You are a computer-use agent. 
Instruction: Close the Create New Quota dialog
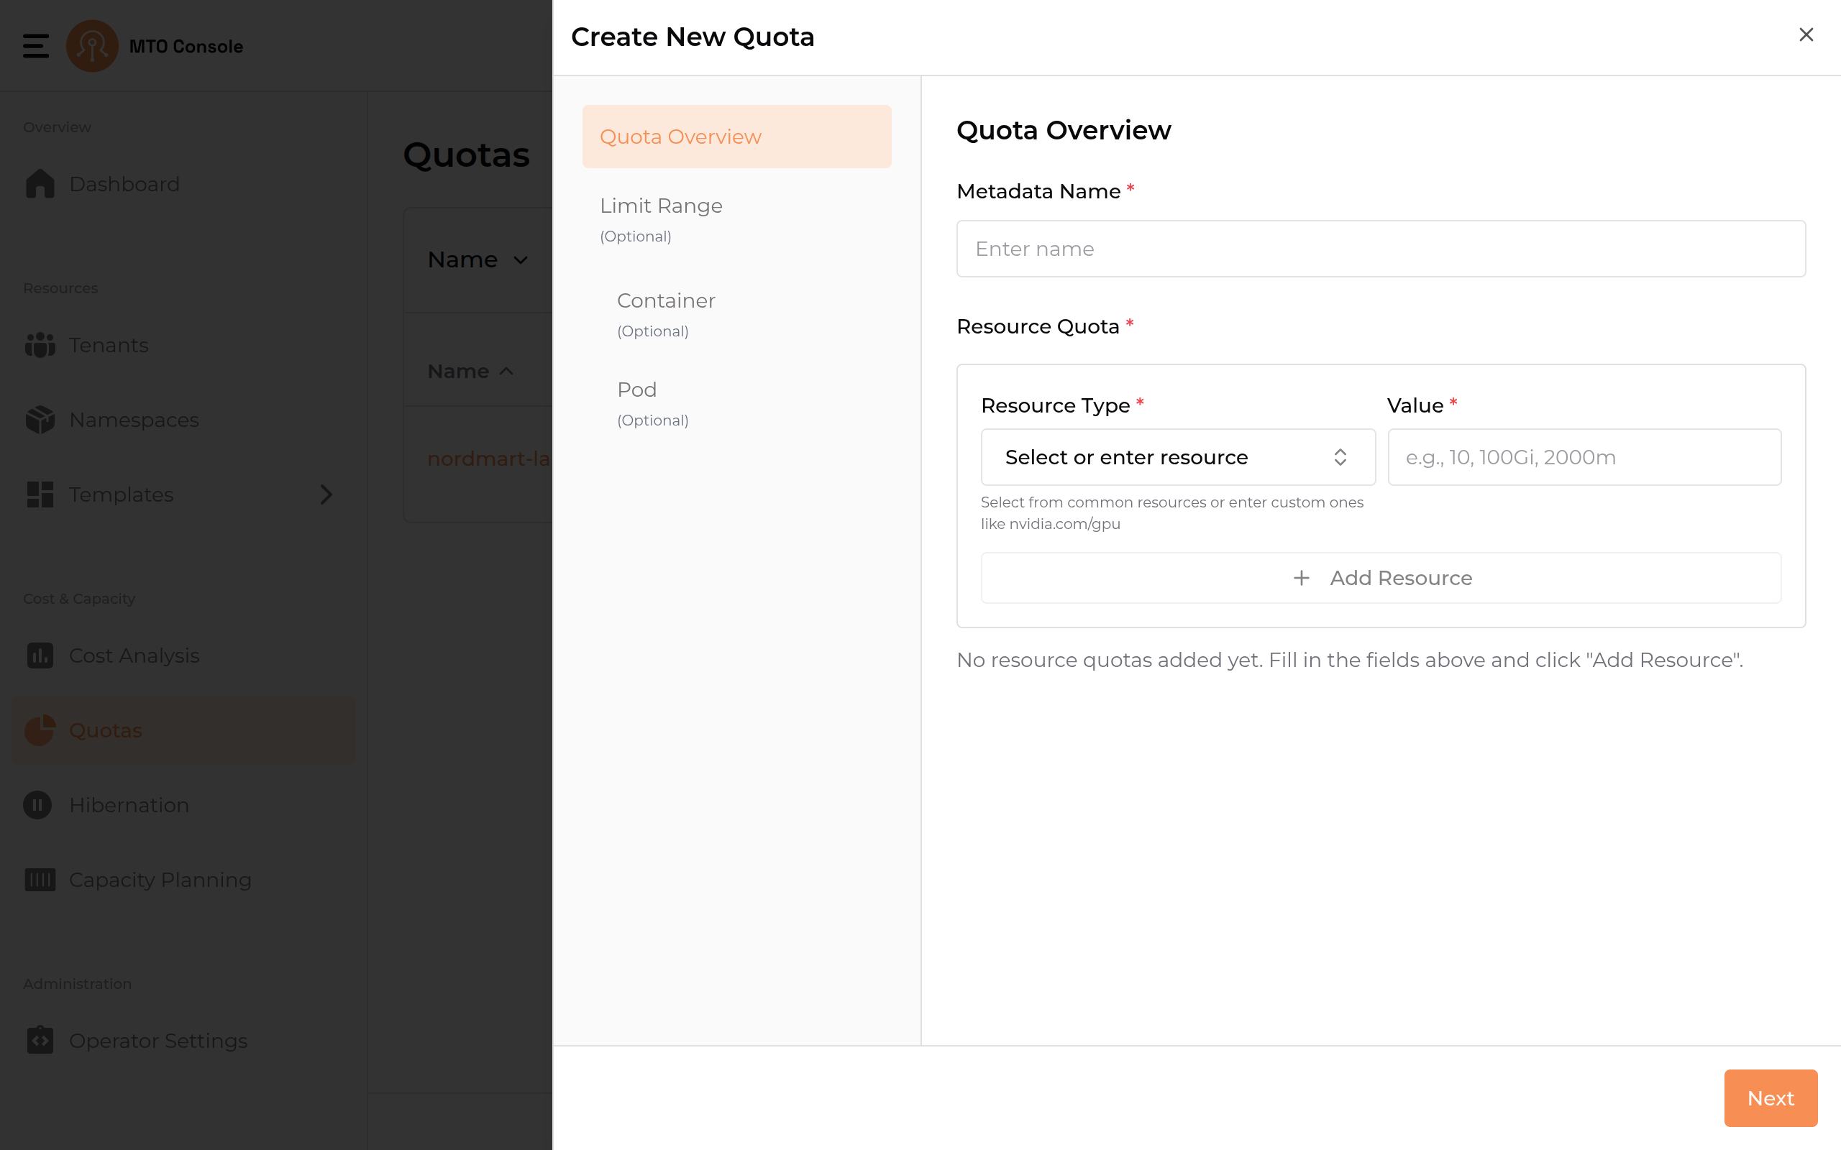click(1806, 35)
